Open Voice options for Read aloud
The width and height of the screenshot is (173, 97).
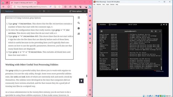[76, 11]
